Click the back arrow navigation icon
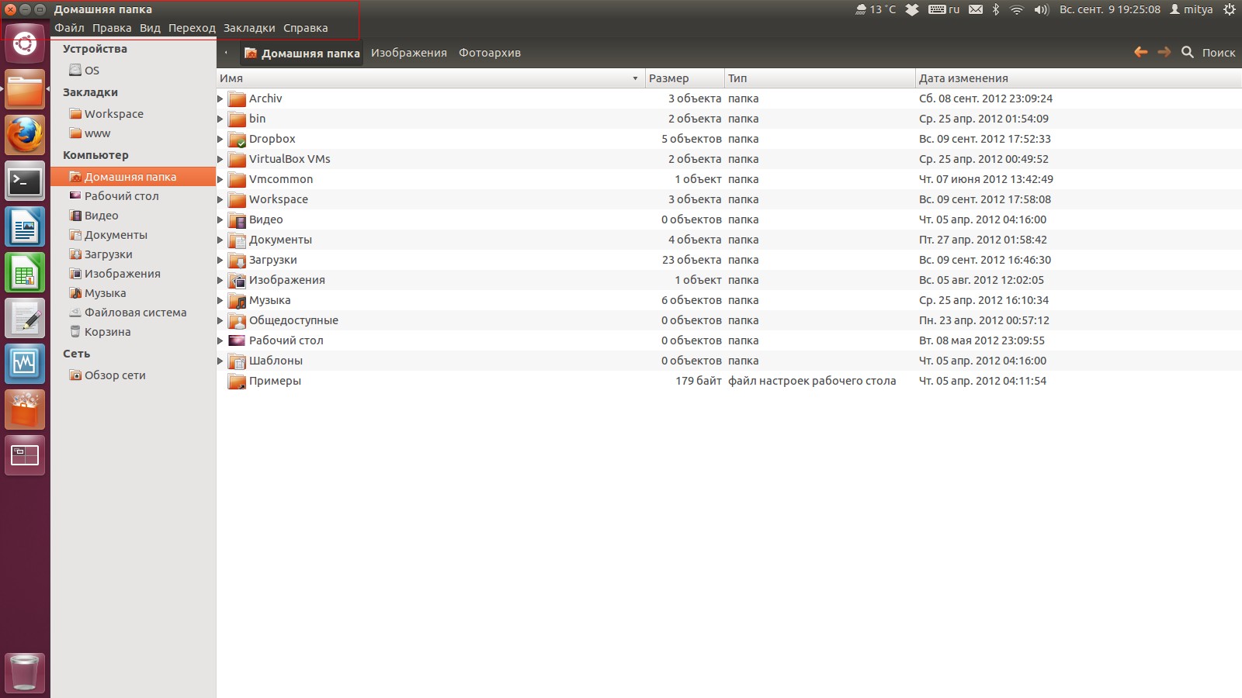1242x698 pixels. pyautogui.click(x=1140, y=52)
